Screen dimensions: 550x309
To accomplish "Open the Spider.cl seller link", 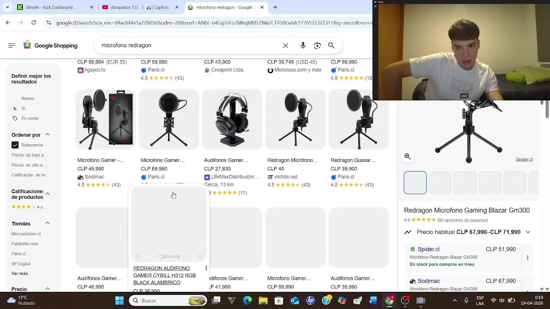I will coord(428,249).
